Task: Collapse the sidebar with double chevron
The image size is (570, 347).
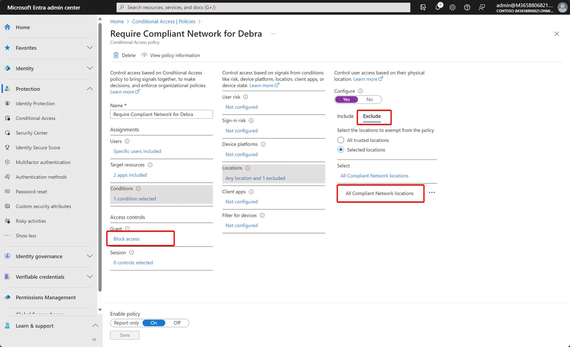Action: pos(94,339)
